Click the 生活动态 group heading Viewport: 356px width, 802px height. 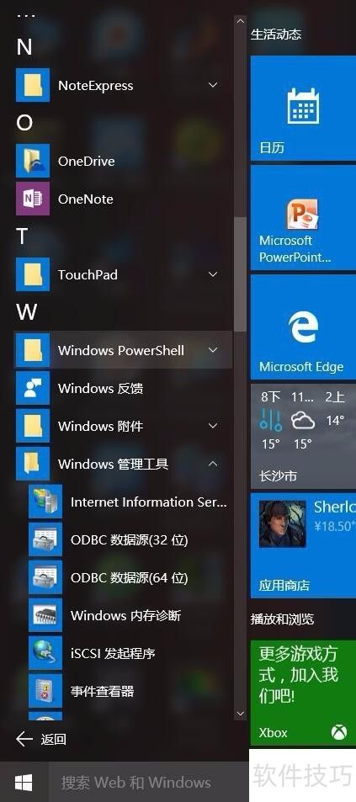coord(276,35)
